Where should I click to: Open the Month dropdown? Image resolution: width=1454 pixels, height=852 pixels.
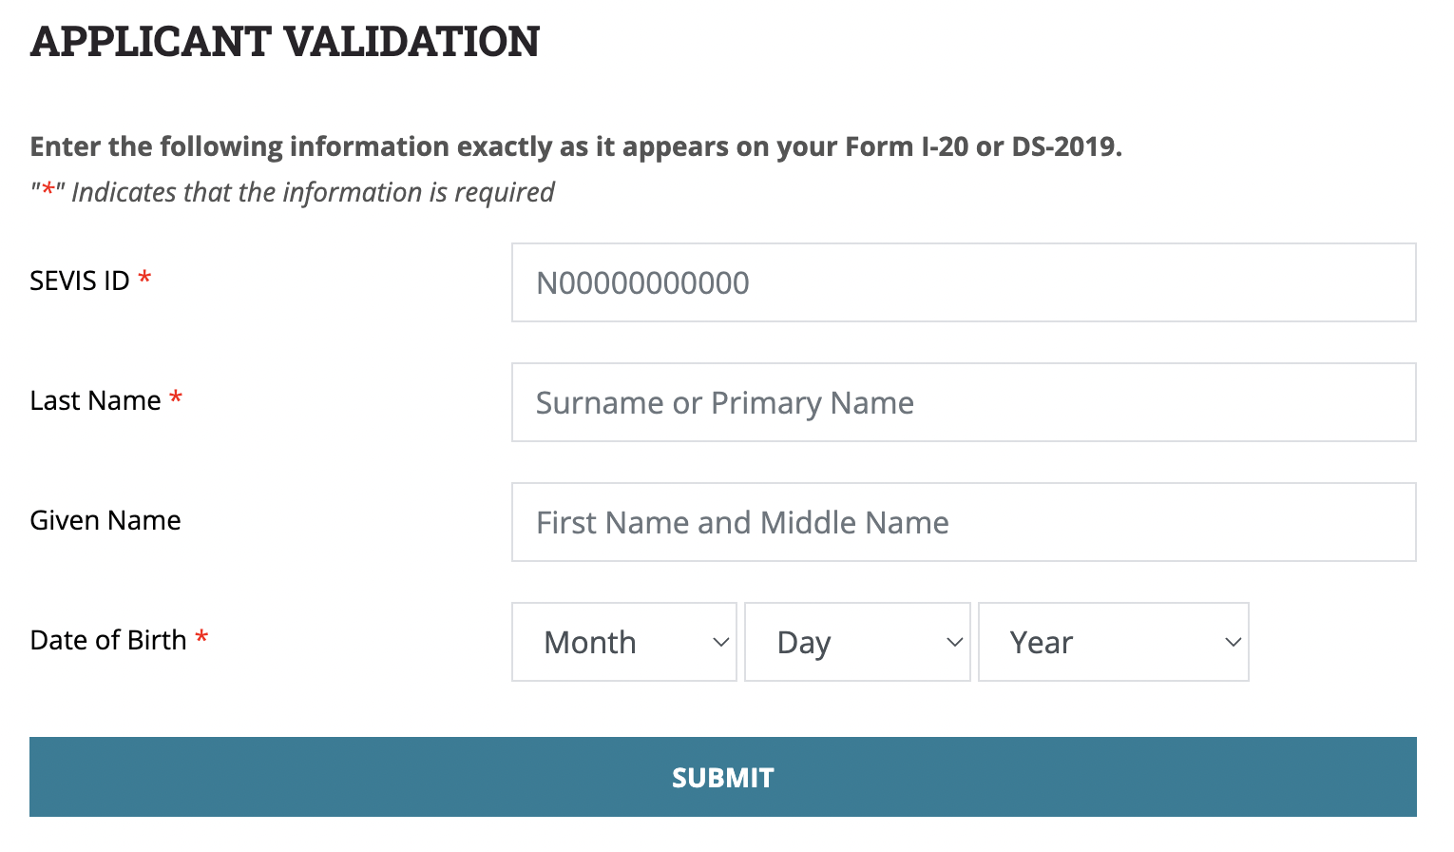pyautogui.click(x=623, y=642)
